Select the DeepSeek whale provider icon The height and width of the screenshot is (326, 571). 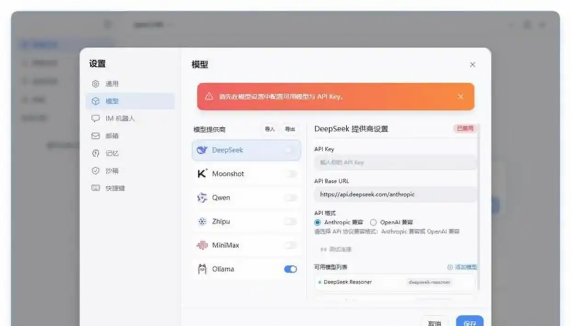(x=201, y=149)
